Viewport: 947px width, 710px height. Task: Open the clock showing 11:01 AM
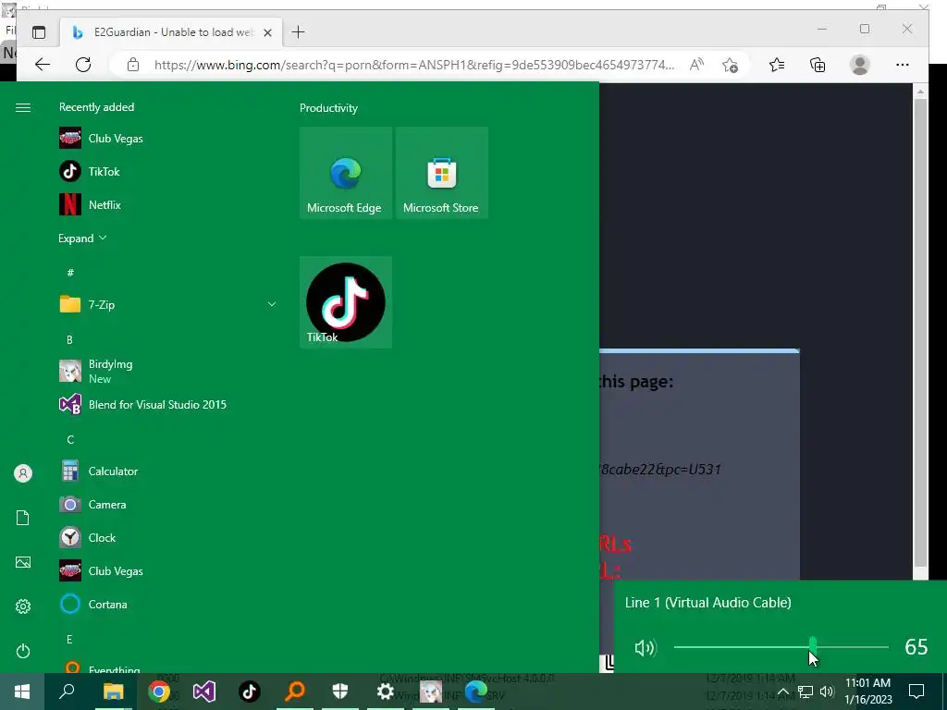pos(867,692)
